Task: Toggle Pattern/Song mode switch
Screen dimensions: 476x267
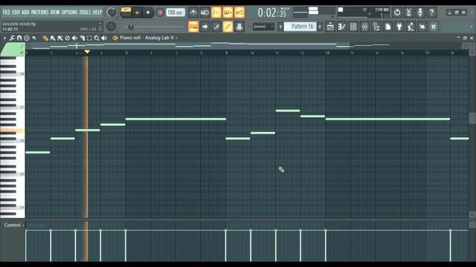Action: click(126, 13)
